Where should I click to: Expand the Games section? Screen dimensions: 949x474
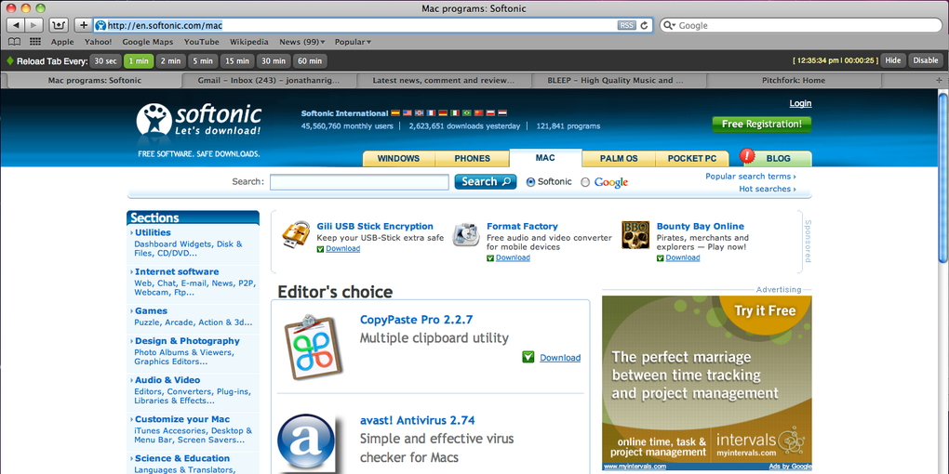[152, 310]
